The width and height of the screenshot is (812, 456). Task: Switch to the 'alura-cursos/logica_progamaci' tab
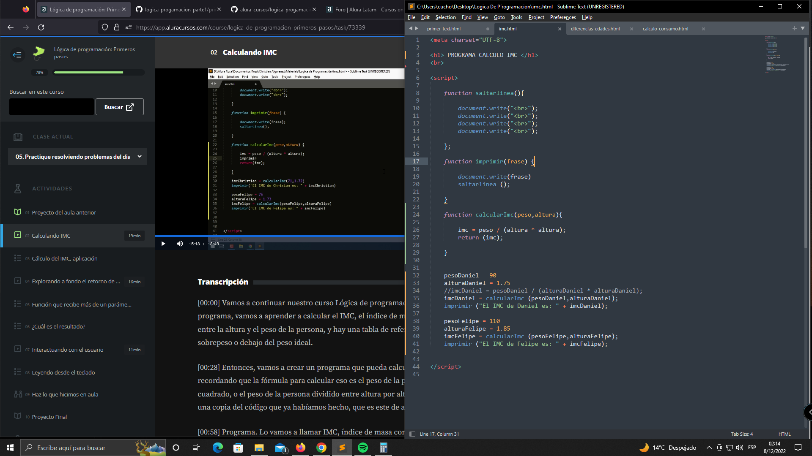click(x=274, y=9)
